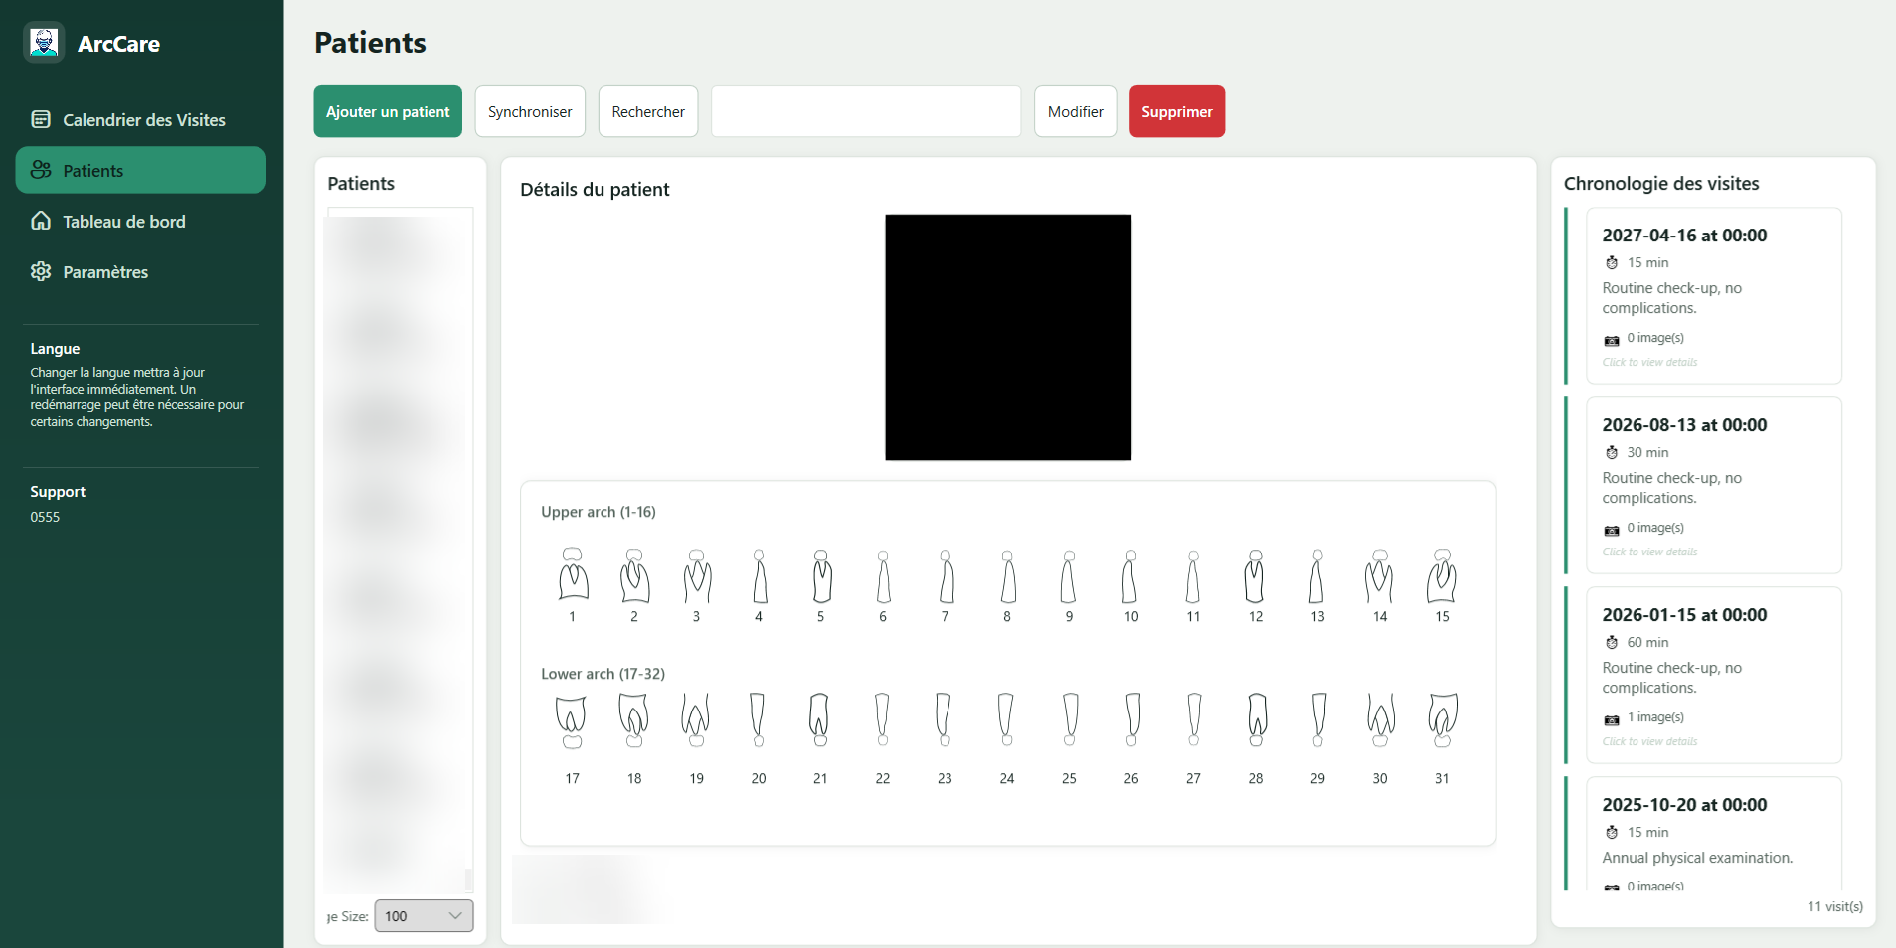Image resolution: width=1896 pixels, height=948 pixels.
Task: Go to Tableau de bord
Action: [x=140, y=221]
